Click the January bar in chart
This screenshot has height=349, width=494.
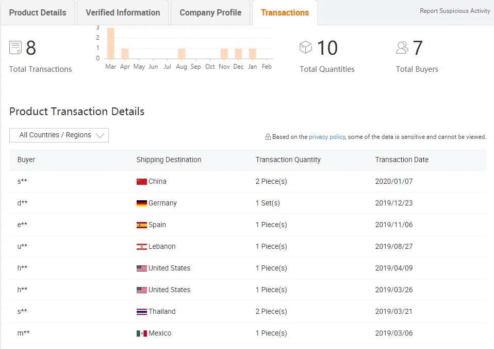point(252,54)
